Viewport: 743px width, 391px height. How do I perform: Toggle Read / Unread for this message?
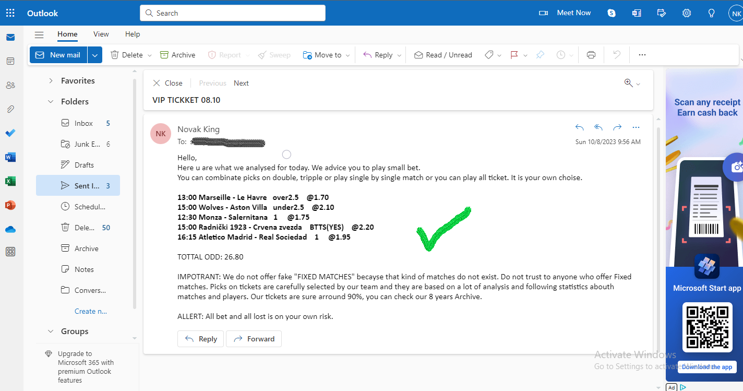click(x=443, y=55)
